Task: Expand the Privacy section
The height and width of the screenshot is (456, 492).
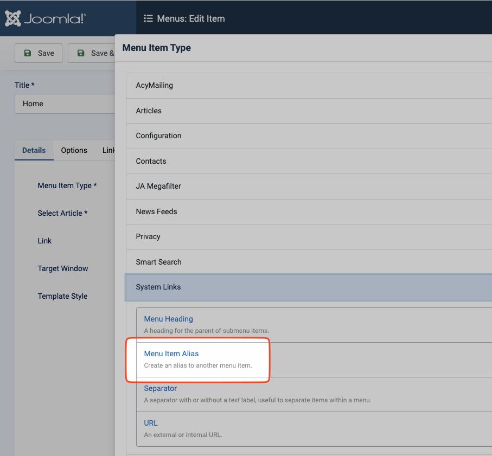Action: pyautogui.click(x=148, y=236)
